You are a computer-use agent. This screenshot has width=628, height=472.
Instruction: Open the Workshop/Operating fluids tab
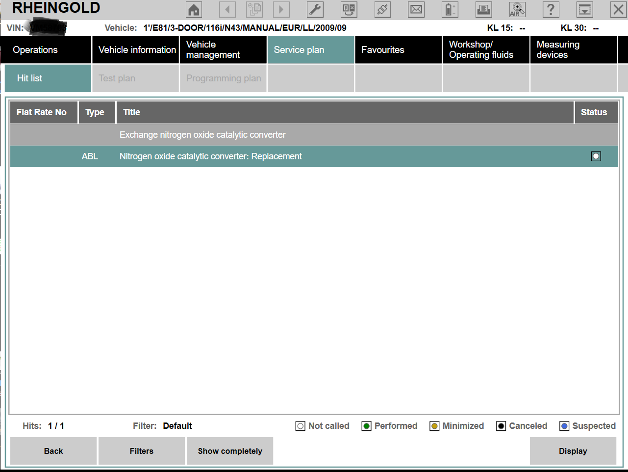[x=485, y=50]
